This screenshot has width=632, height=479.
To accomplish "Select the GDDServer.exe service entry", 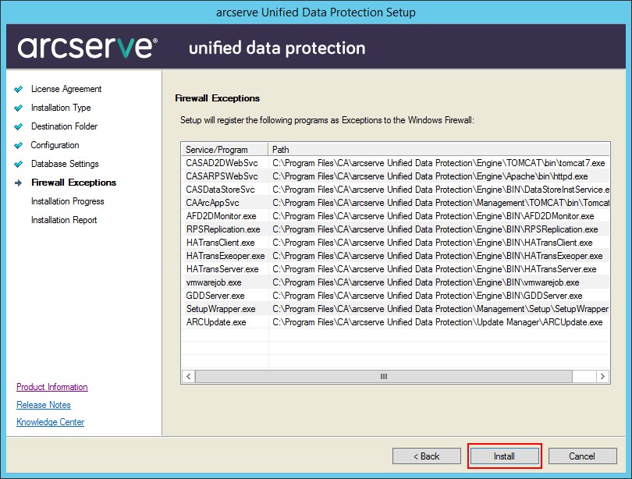I will pyautogui.click(x=215, y=296).
